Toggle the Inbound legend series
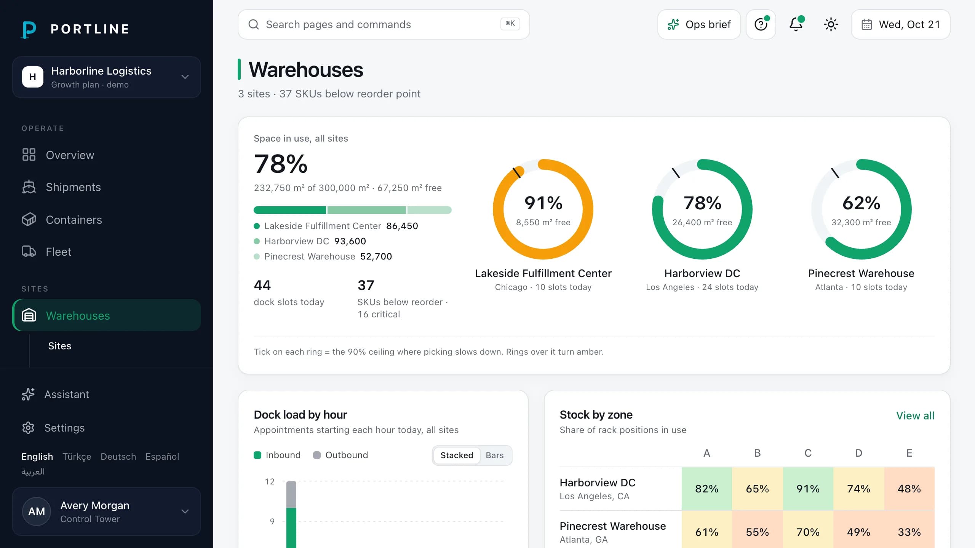The image size is (975, 548). click(x=277, y=455)
